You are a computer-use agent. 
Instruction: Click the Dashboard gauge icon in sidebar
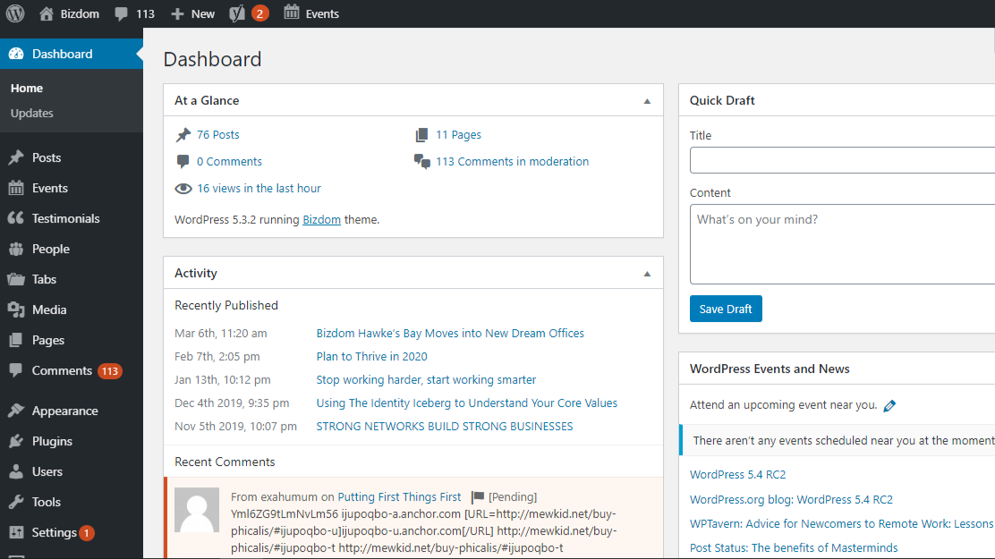(x=16, y=54)
